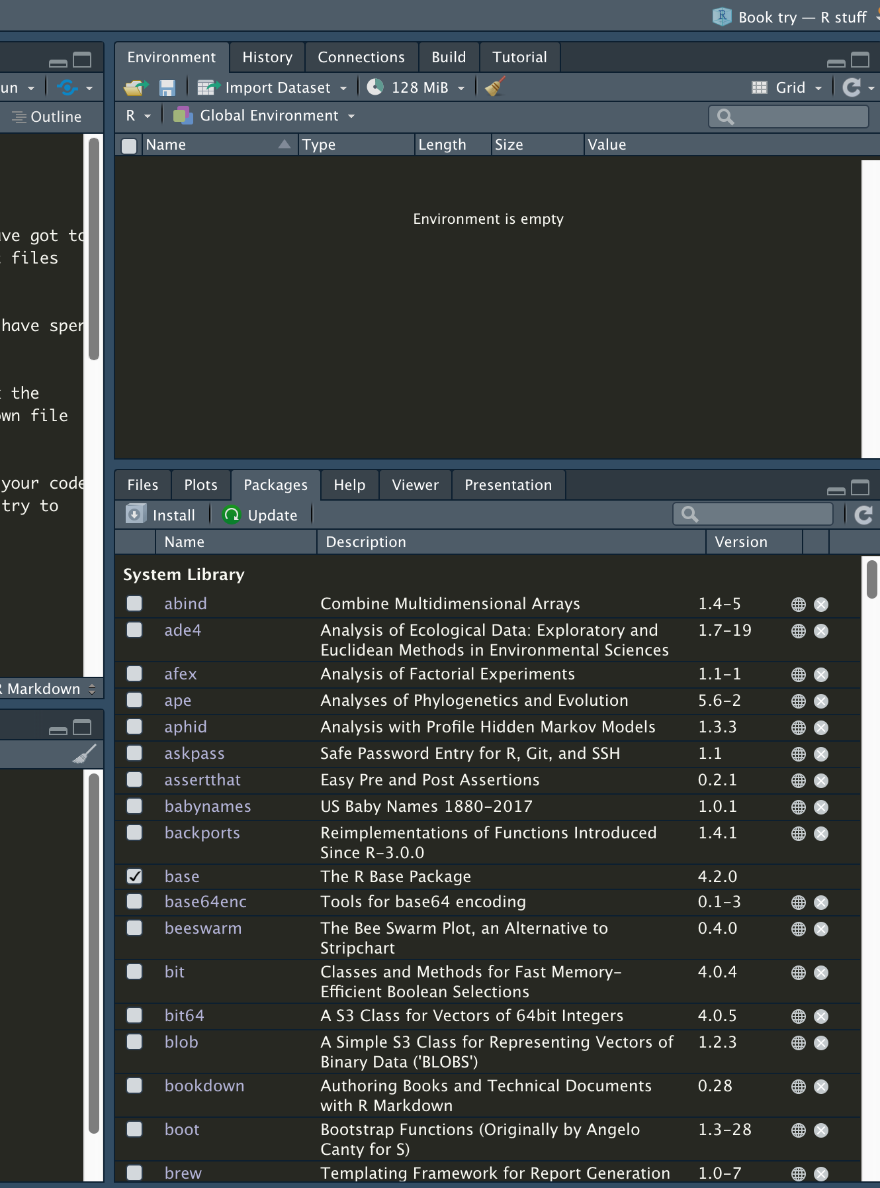The height and width of the screenshot is (1188, 880).
Task: Clear the console with the broom icon
Action: [x=84, y=754]
